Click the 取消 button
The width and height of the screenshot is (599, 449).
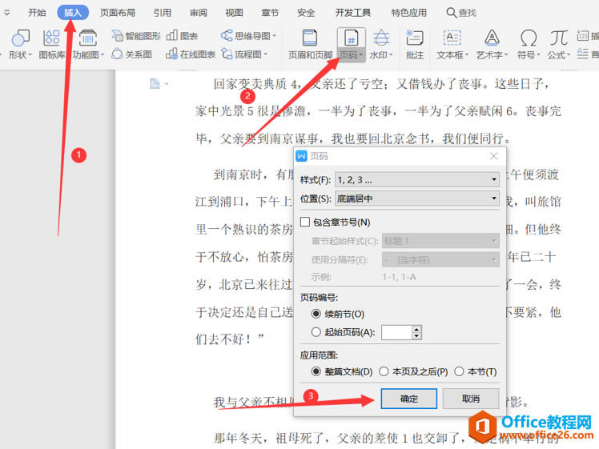click(x=471, y=399)
